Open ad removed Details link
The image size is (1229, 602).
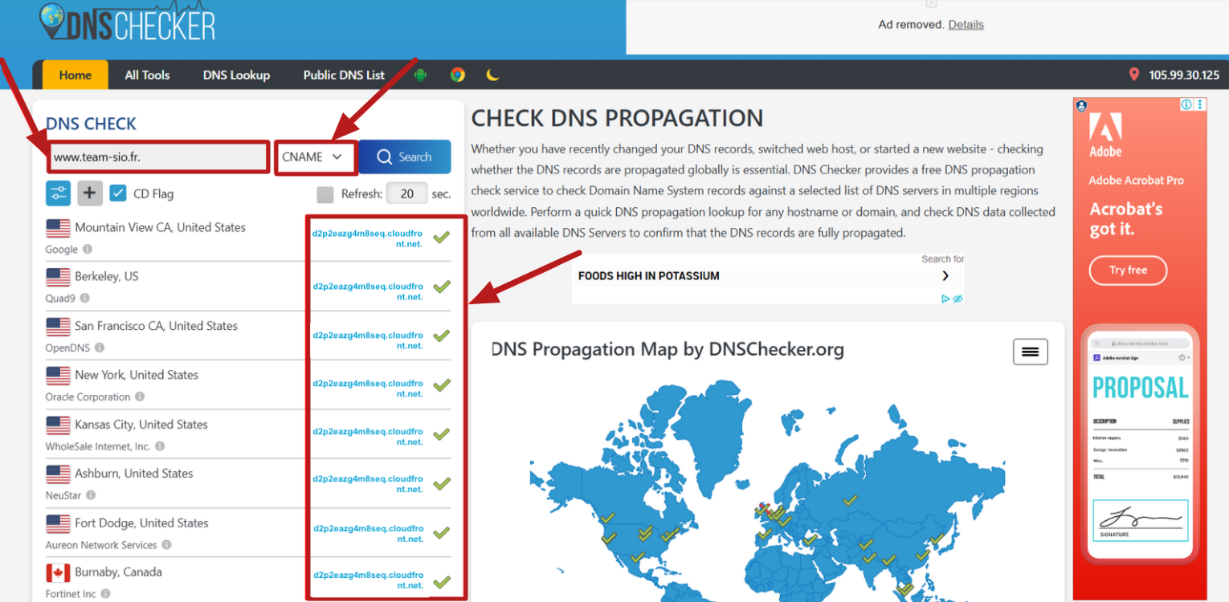pyautogui.click(x=966, y=25)
